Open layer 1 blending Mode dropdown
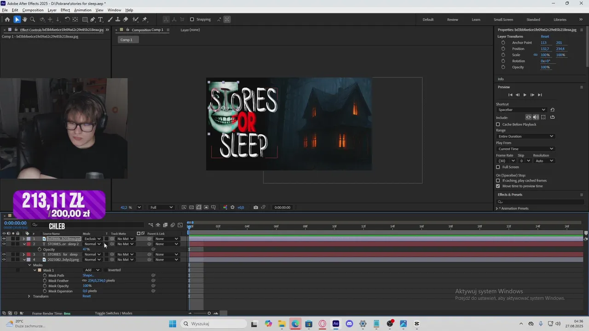 coord(92,239)
